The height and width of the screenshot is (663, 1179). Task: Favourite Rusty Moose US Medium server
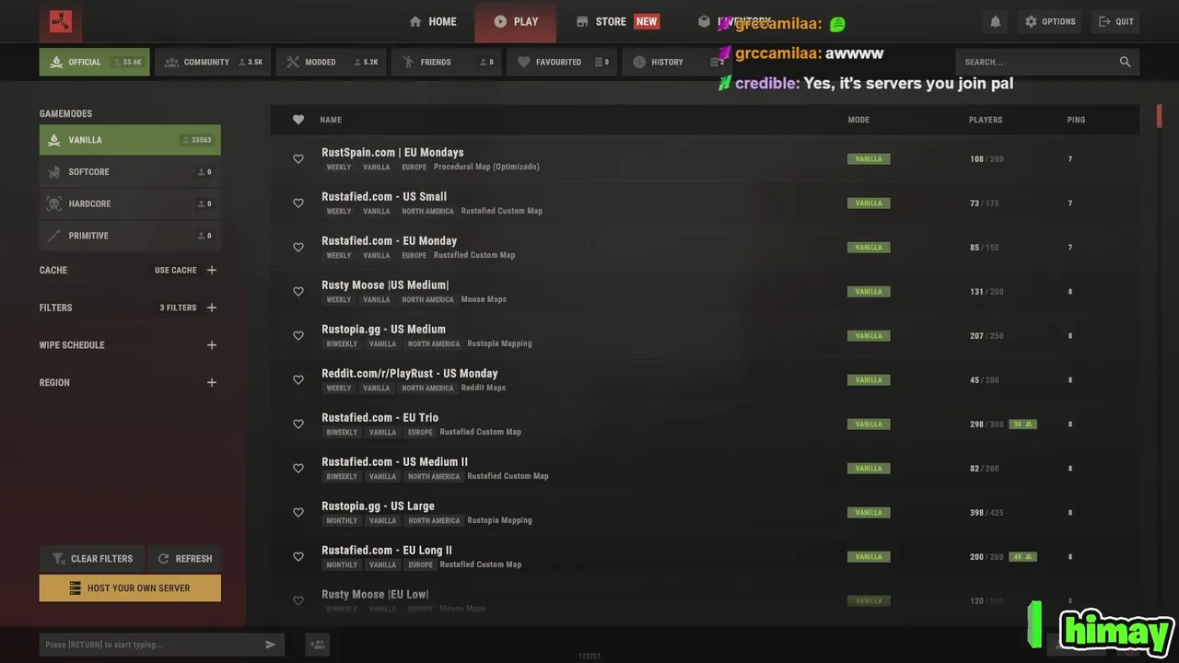298,292
